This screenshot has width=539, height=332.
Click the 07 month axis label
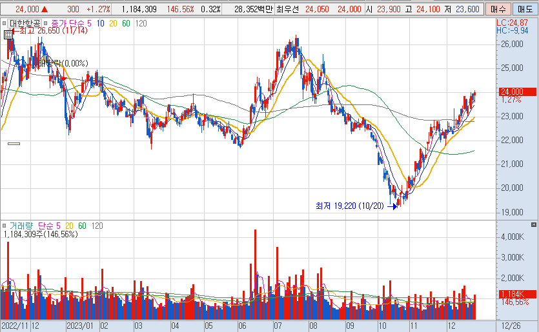(x=278, y=326)
